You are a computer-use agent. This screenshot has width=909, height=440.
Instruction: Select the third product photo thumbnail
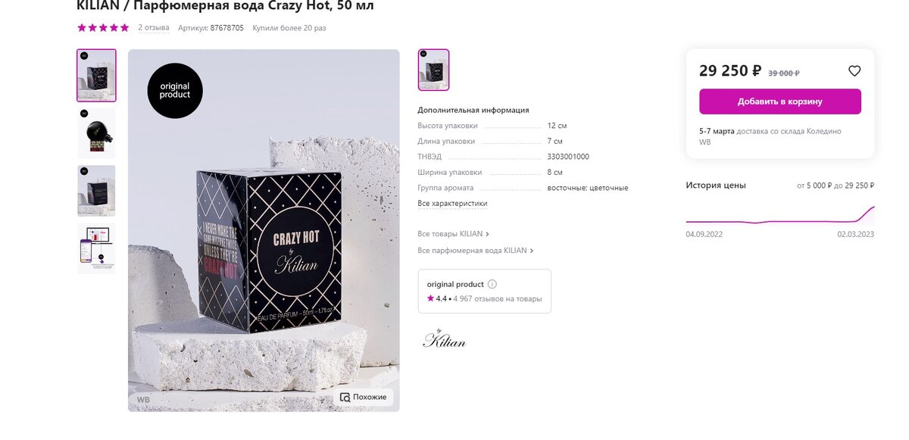point(96,191)
